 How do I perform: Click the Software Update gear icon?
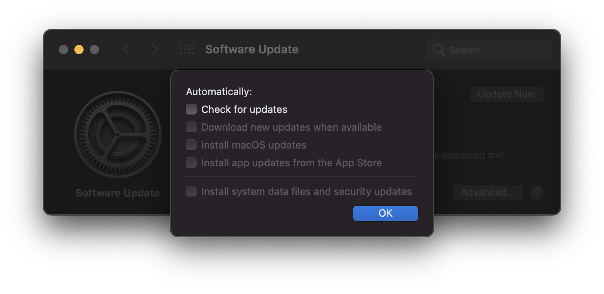click(118, 135)
